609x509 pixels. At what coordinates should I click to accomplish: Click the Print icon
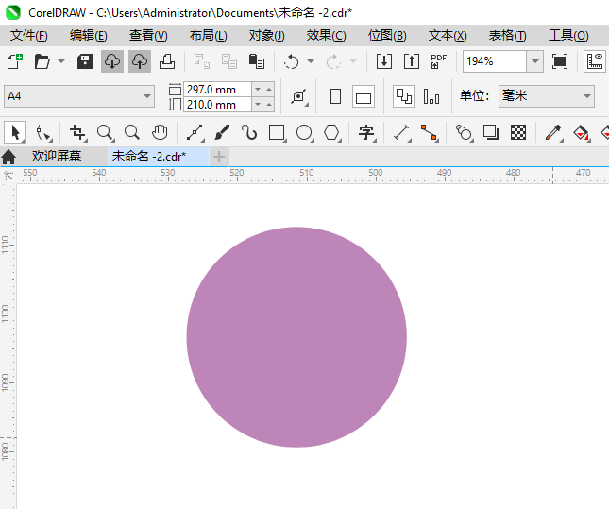[x=167, y=61]
